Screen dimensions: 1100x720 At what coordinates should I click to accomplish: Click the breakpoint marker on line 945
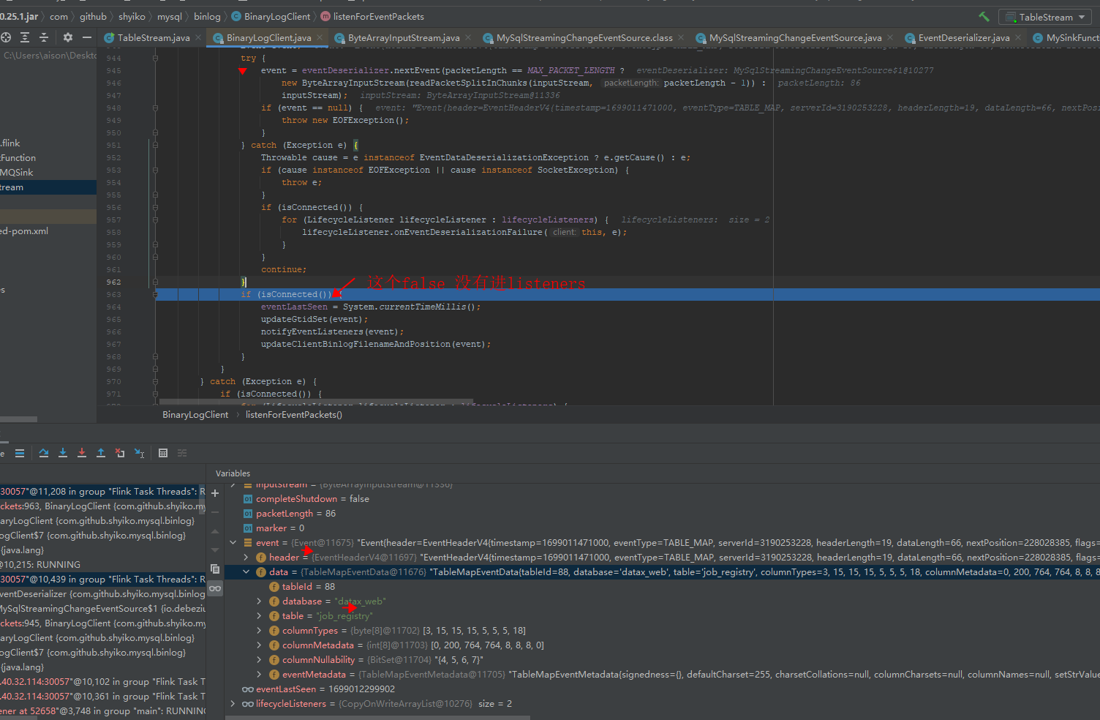point(242,71)
